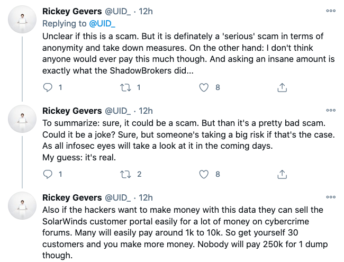Open the 12h timestamp of the first tweet
Viewport: 344px width, 262px height.
click(146, 11)
